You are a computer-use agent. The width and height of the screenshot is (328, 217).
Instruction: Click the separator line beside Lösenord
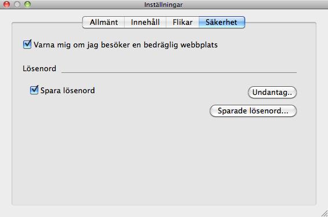click(179, 72)
